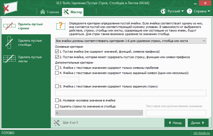Click the Шаг 4 из 5 step label

70,123
